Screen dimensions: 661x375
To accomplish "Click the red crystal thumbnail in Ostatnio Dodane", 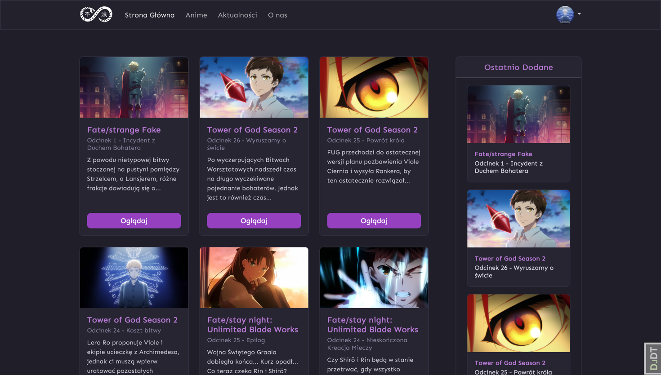I will pos(518,219).
